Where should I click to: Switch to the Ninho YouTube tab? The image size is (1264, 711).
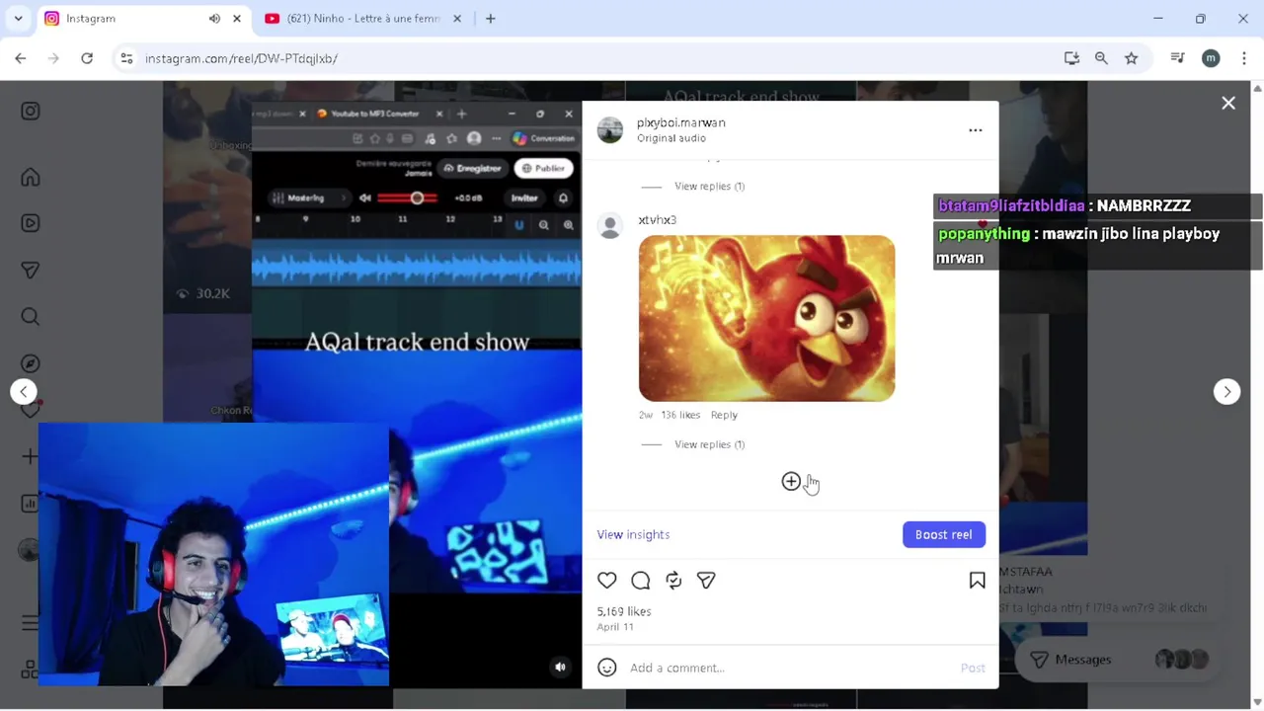[x=361, y=19]
